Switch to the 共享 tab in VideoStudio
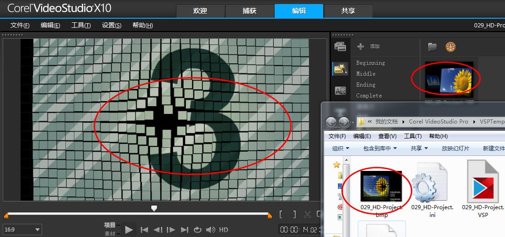505x237 pixels. click(x=348, y=11)
